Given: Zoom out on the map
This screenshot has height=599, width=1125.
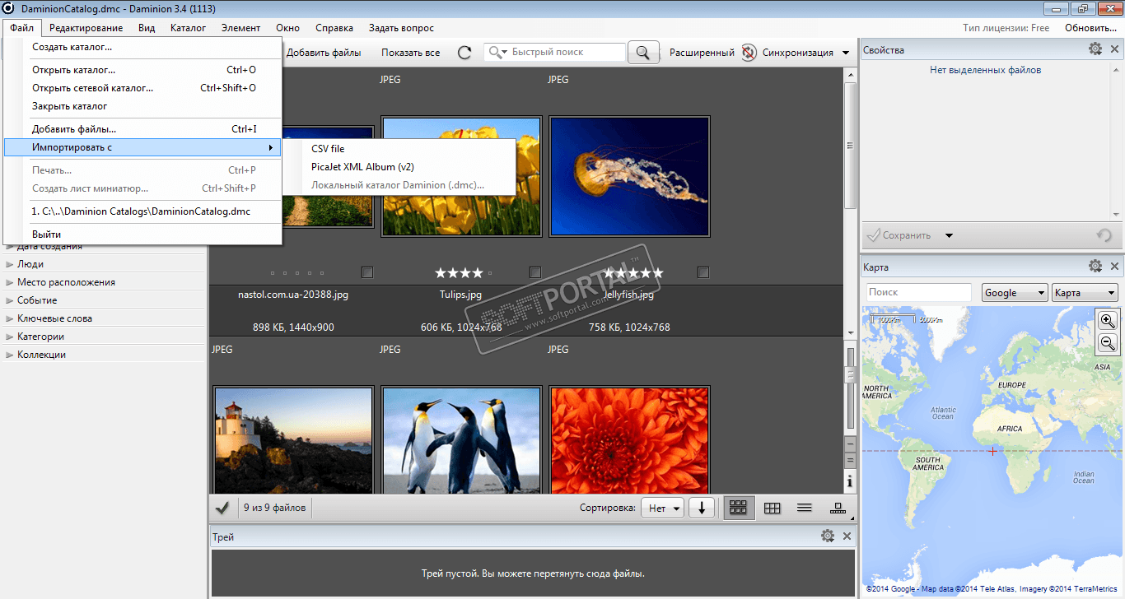Looking at the screenshot, I should click(x=1108, y=343).
